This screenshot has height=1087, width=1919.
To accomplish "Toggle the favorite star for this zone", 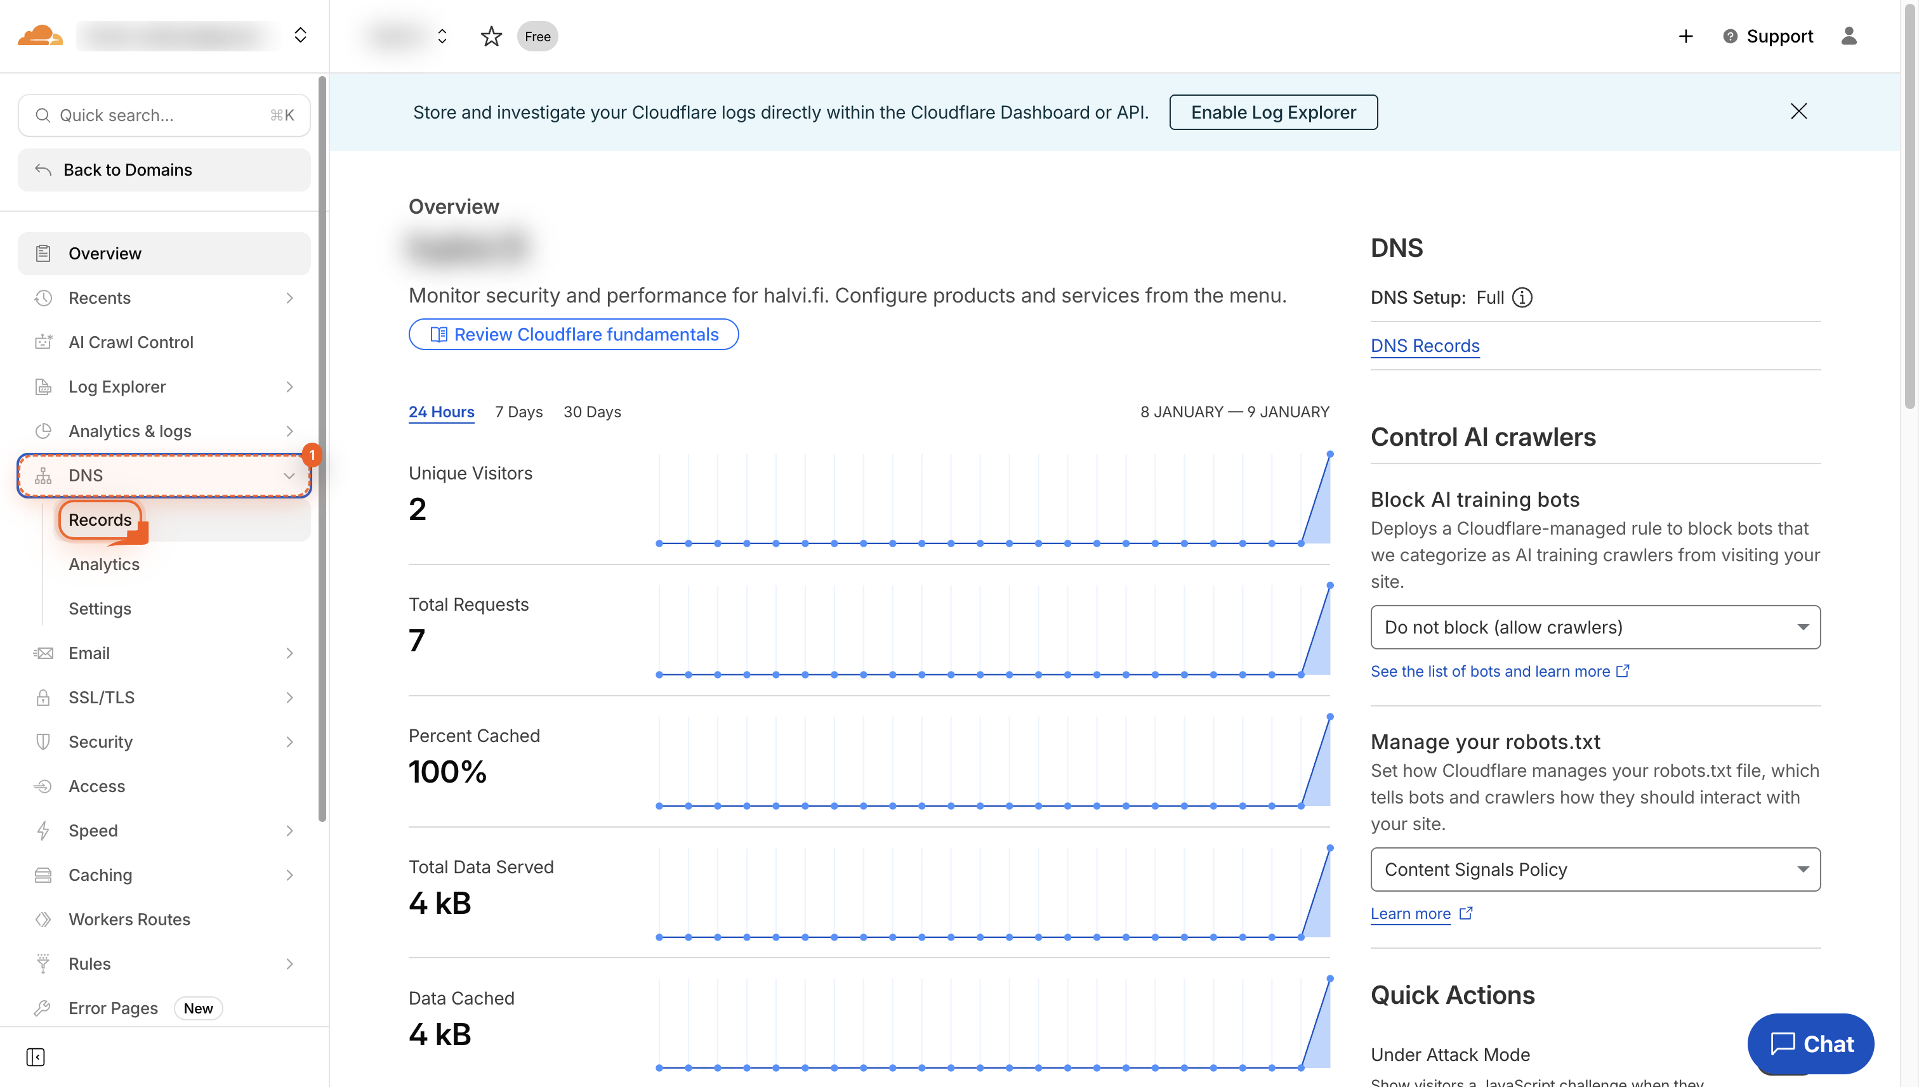I will (x=492, y=36).
